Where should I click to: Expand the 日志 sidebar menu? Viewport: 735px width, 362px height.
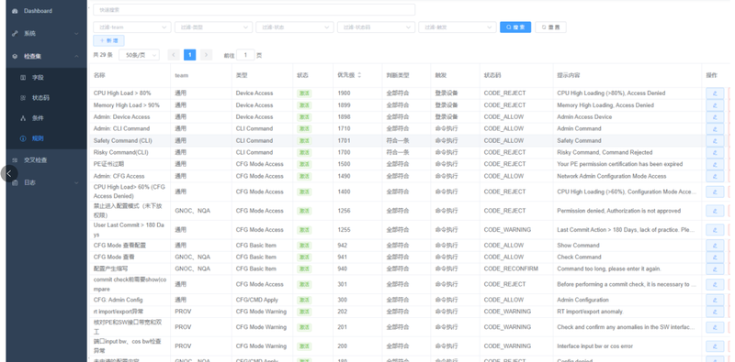[x=46, y=182]
